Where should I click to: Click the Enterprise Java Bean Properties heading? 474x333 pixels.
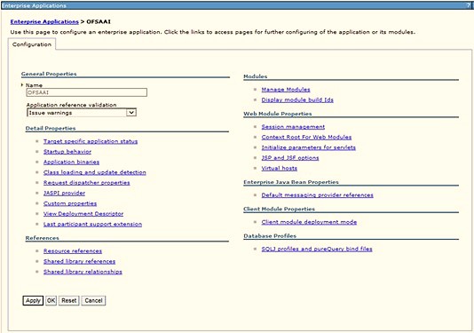(291, 182)
